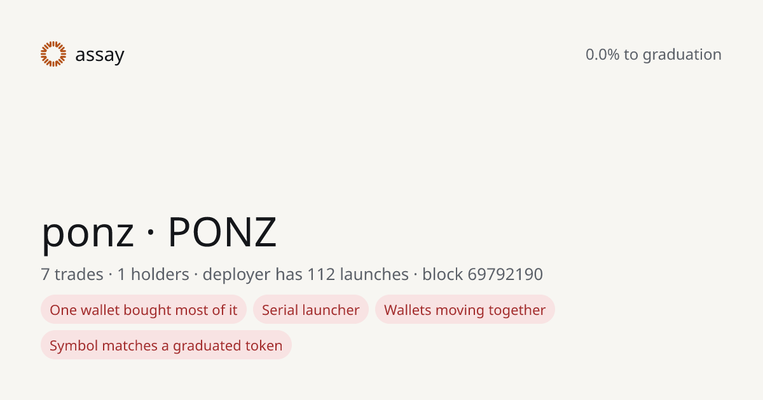Click the One wallet bought most of it tag
The image size is (763, 400).
(x=144, y=310)
